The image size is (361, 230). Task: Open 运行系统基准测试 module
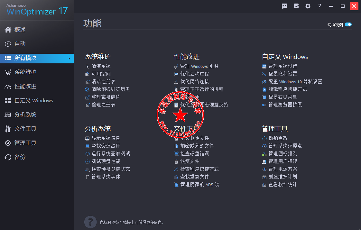(110, 153)
